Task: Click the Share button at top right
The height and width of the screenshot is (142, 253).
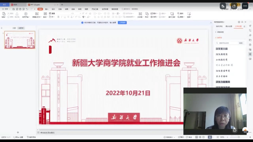Action: [240, 9]
